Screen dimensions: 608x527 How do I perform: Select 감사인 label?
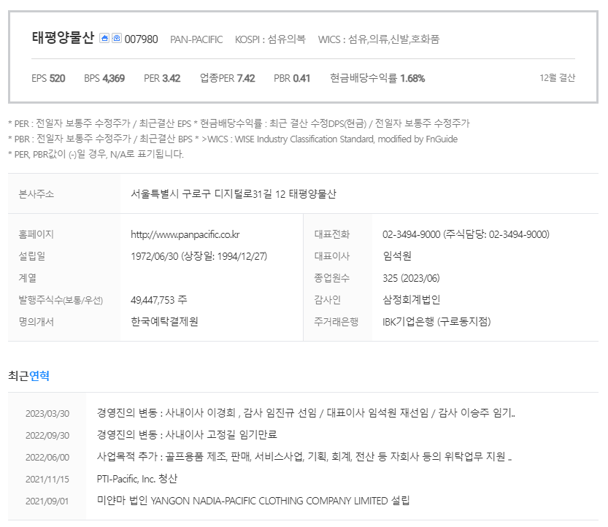(x=328, y=300)
